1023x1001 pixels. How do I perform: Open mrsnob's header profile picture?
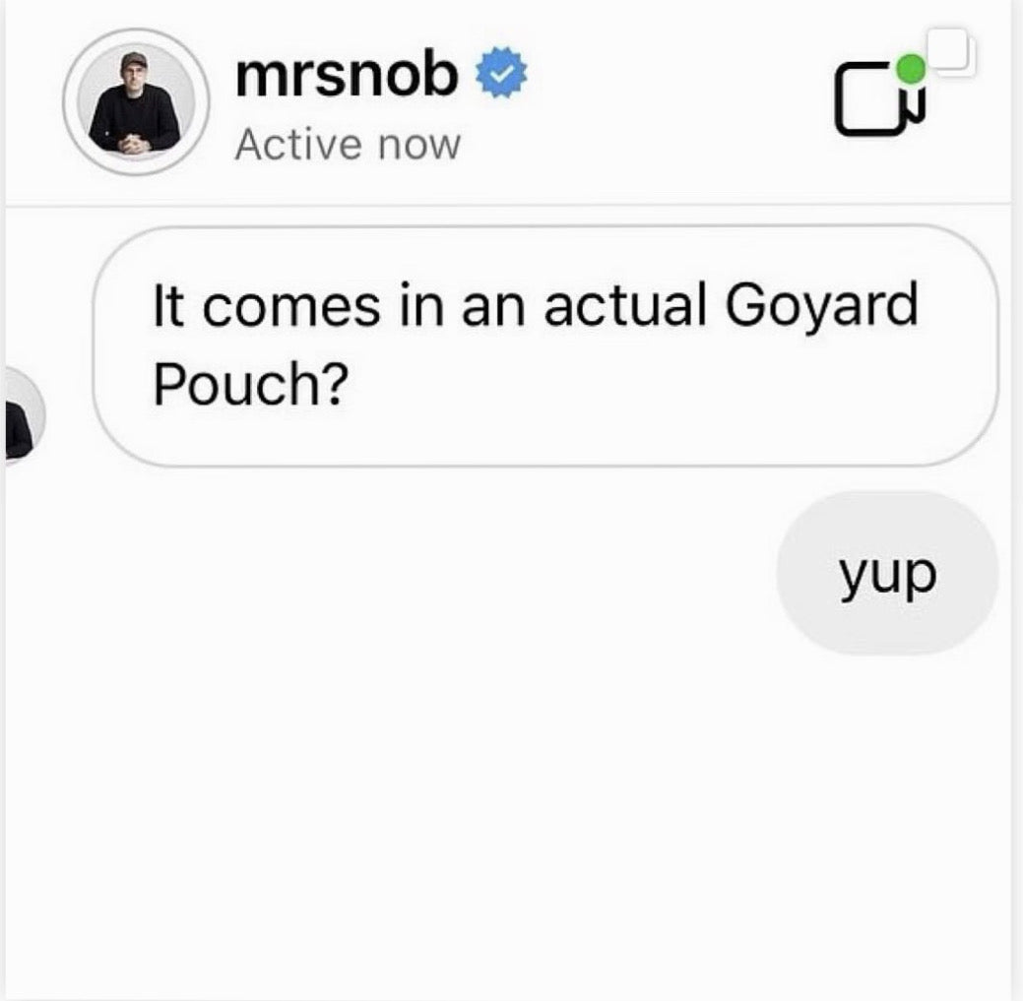tap(136, 102)
